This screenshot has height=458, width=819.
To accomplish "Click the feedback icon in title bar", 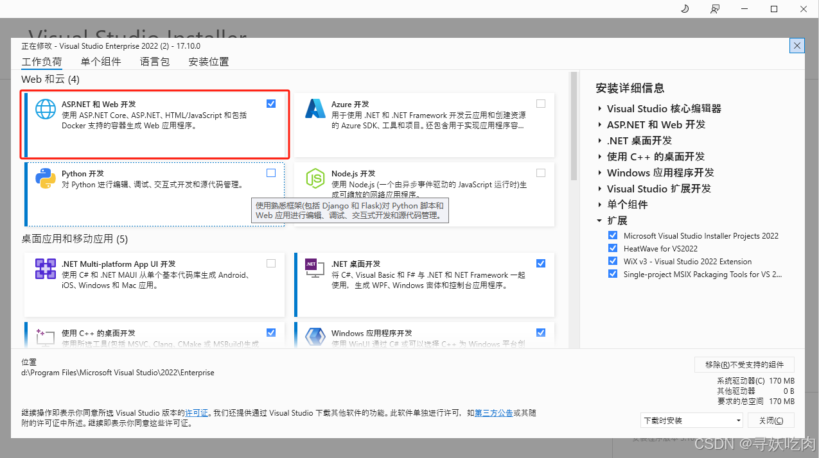I will point(715,8).
